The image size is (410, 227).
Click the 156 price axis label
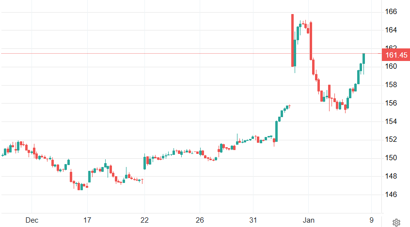pyautogui.click(x=391, y=103)
